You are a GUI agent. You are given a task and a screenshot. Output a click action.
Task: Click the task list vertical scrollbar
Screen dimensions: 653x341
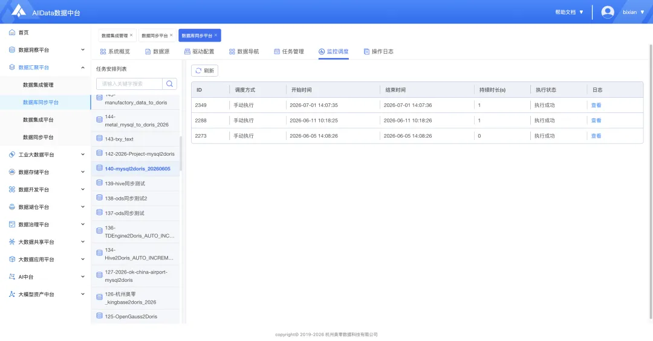click(x=181, y=153)
